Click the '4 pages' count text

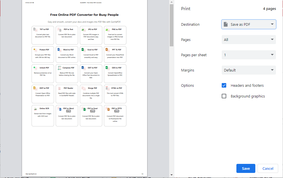pyautogui.click(x=269, y=9)
